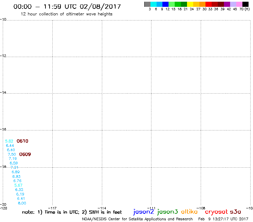253x222 pixels.
Task: Click the gray swatch in the color scale
Action: [x=147, y=4]
